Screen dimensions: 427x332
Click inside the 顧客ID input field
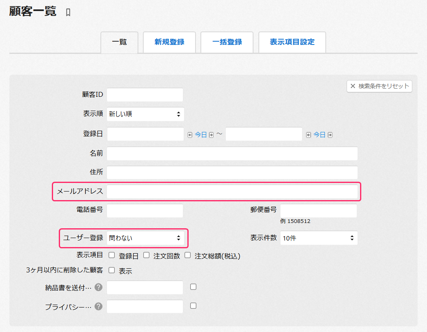coord(145,94)
